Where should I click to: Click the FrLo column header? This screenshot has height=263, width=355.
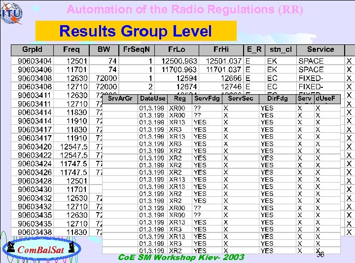tap(177, 50)
